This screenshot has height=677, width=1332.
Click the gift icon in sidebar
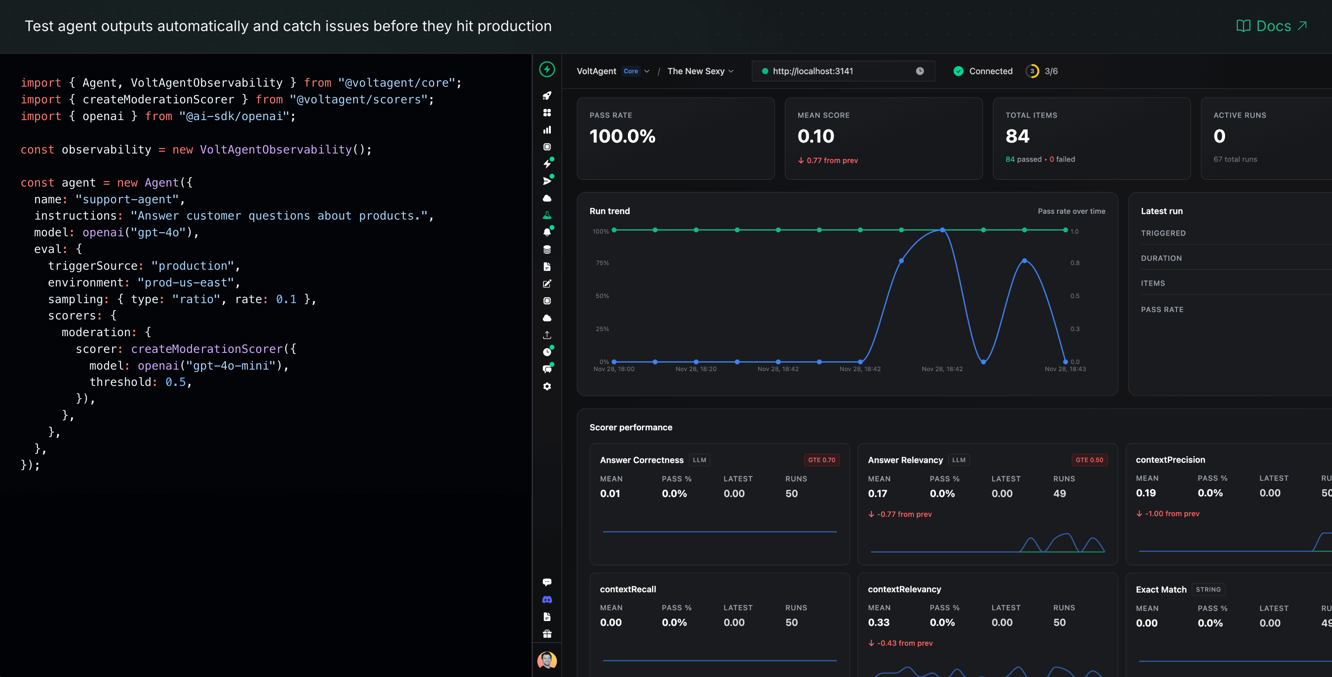[x=547, y=633]
